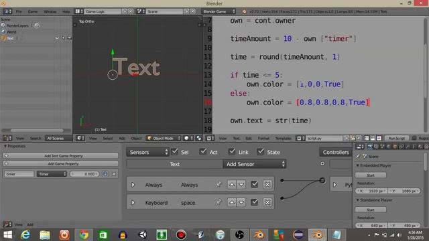
Task: Toggle the Register checkbox in Text Editor
Action: [414, 139]
